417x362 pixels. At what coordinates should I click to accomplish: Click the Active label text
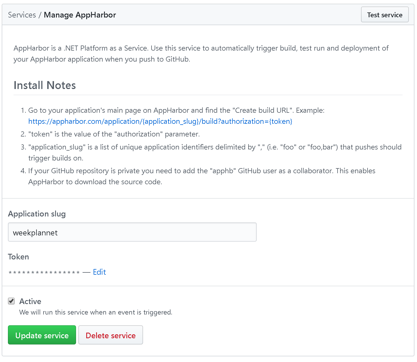[30, 302]
